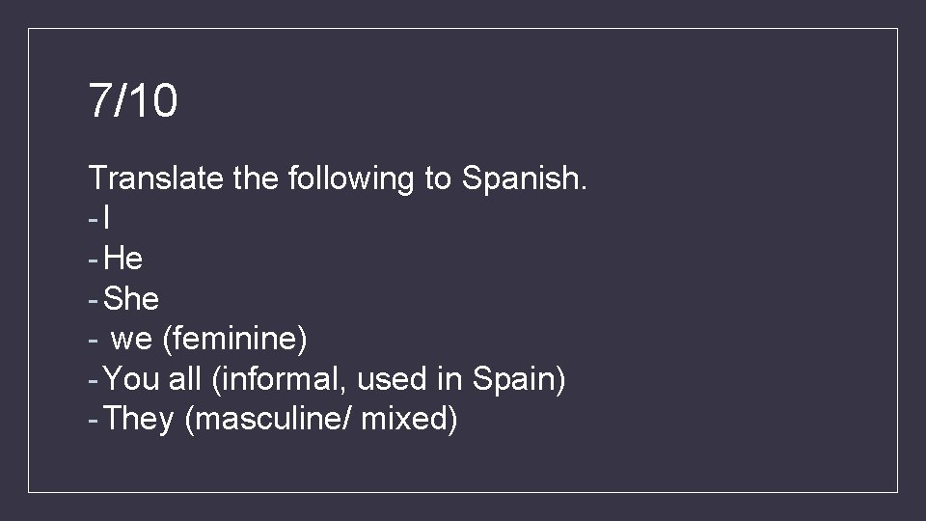Click the word 'They' in the list
This screenshot has width=926, height=521.
pos(137,419)
